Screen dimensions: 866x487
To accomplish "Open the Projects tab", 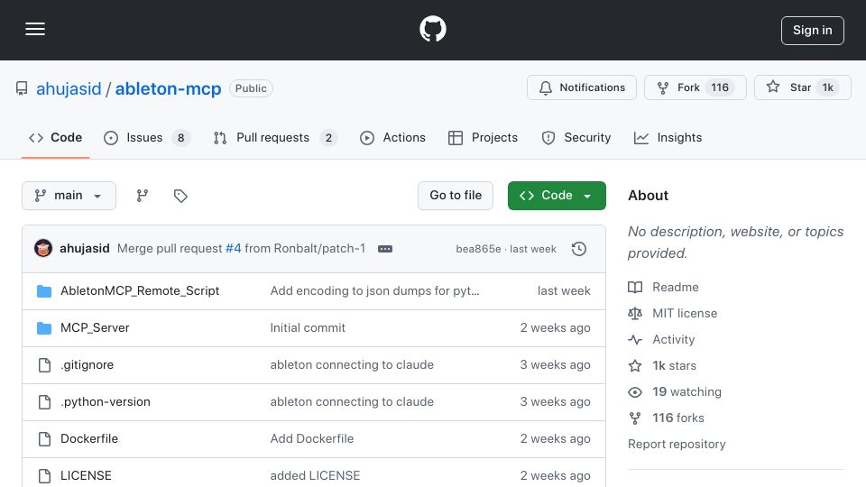I will coord(483,137).
